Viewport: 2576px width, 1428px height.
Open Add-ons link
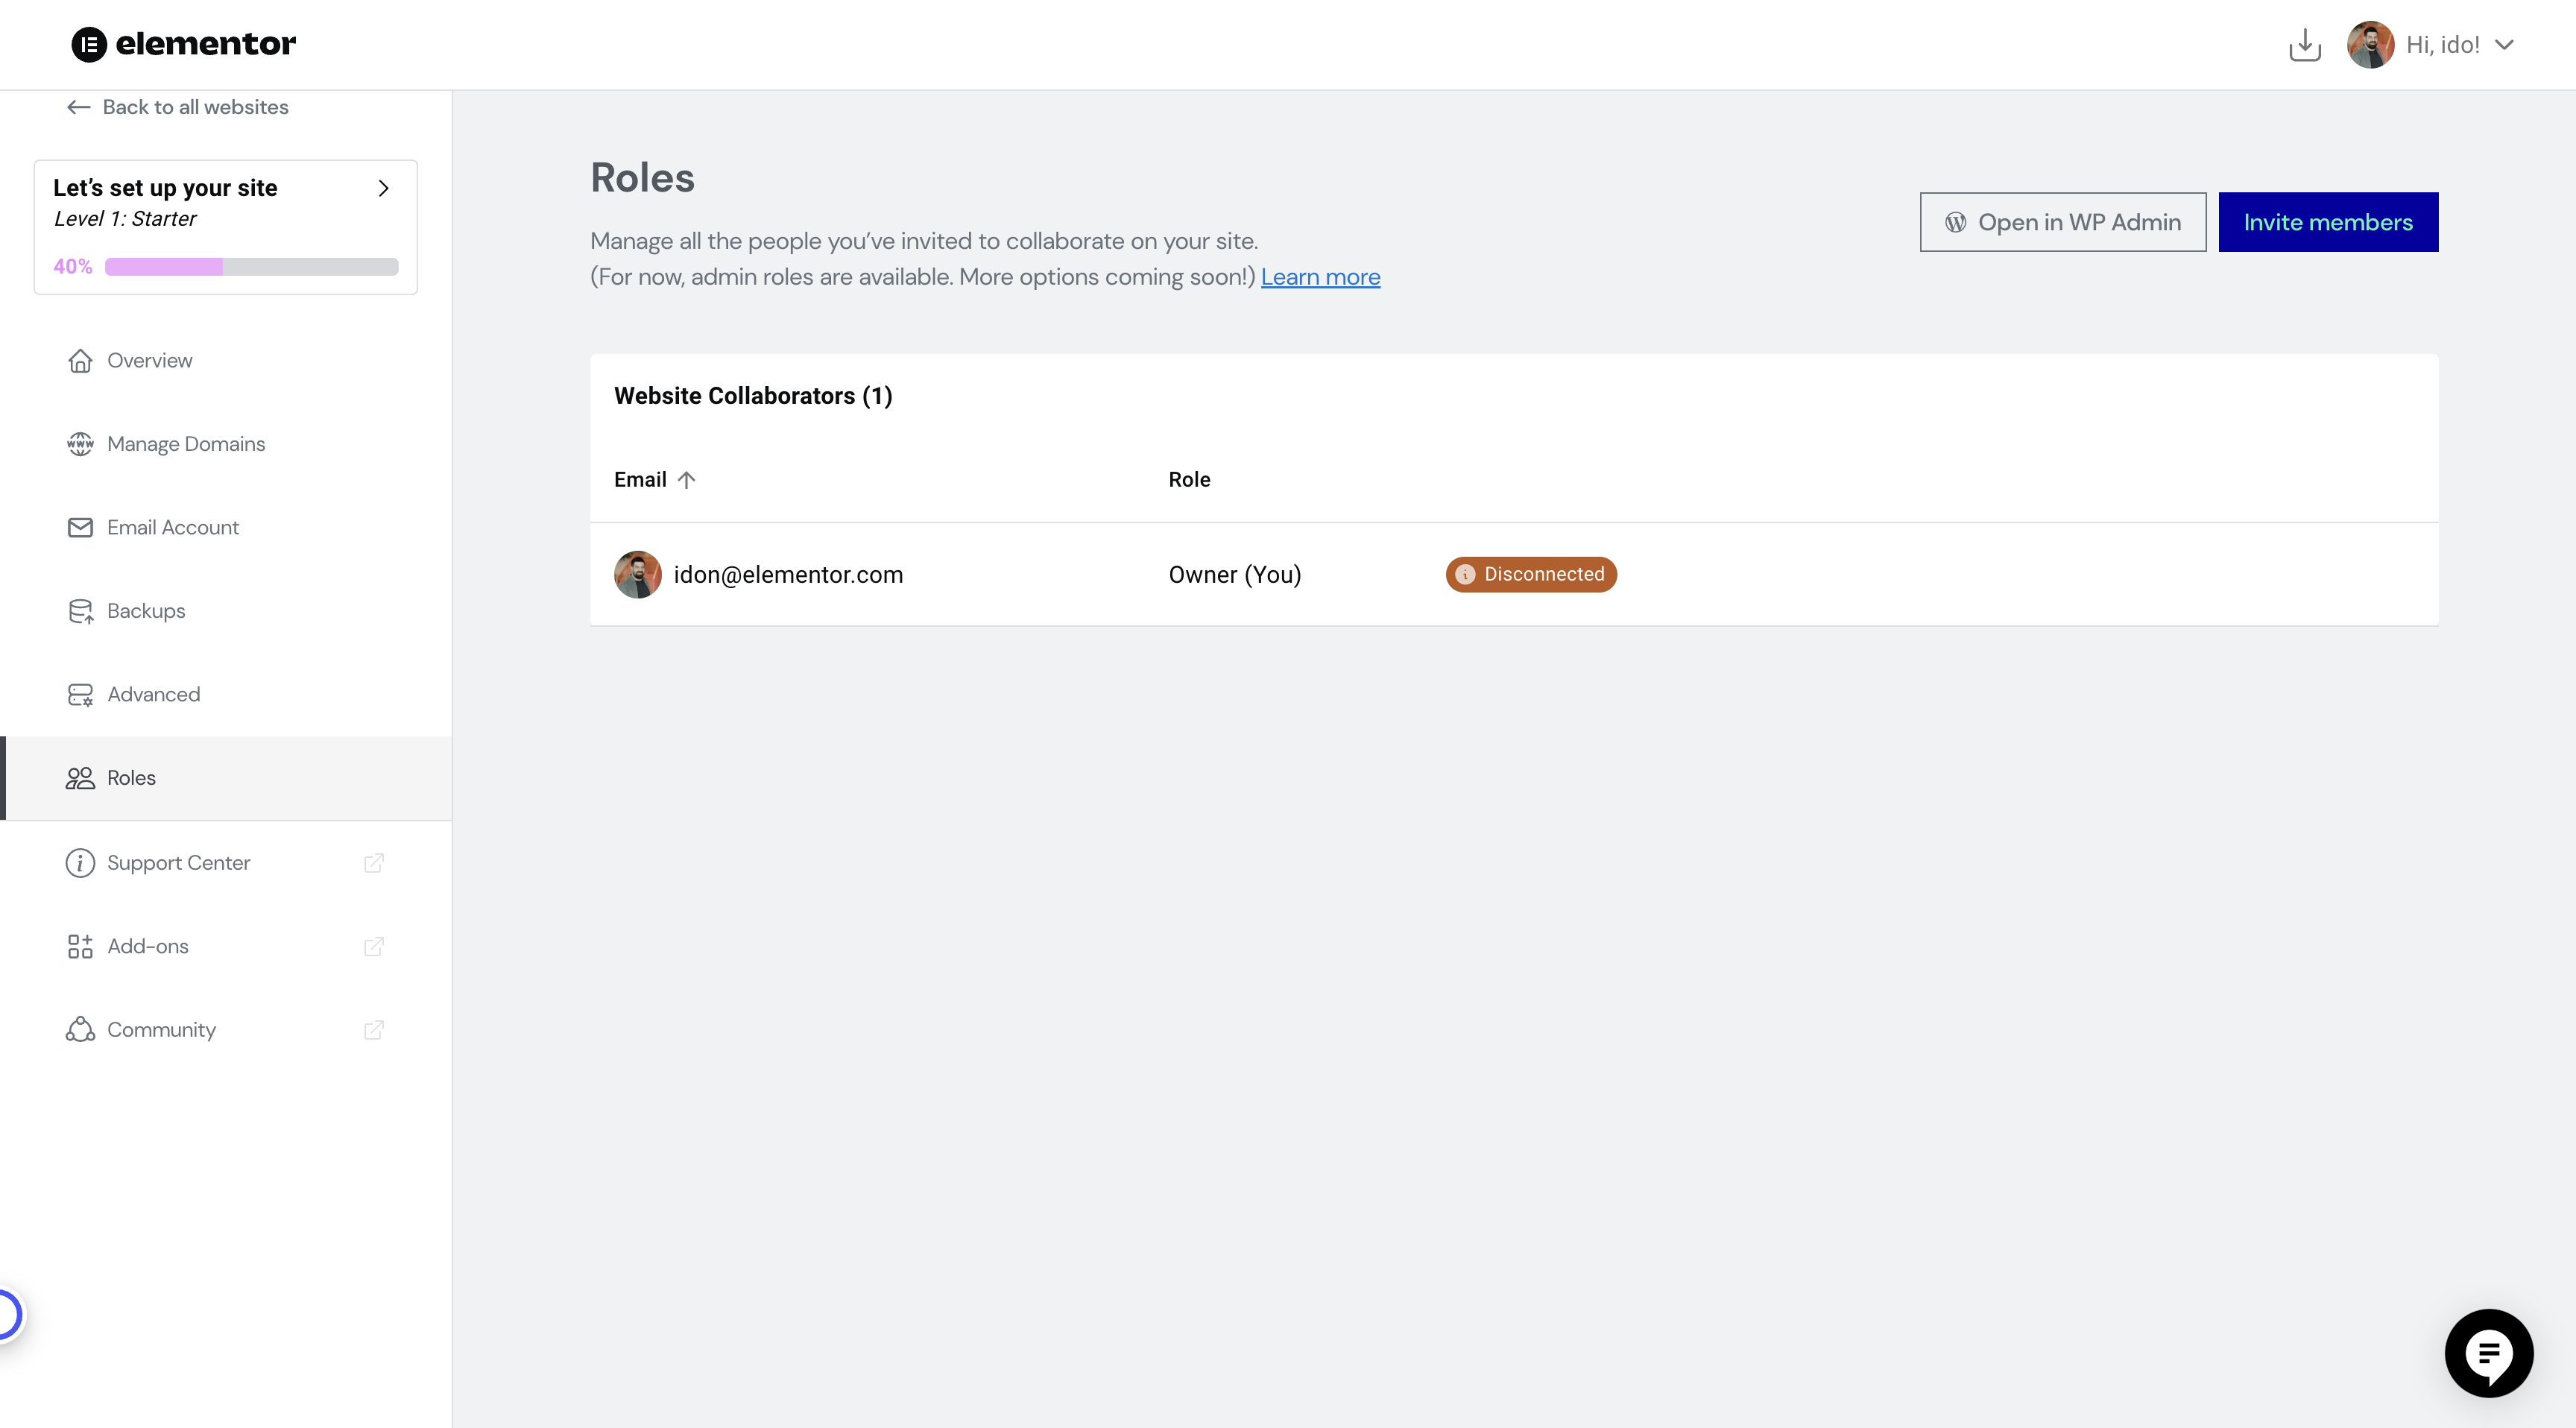click(226, 946)
